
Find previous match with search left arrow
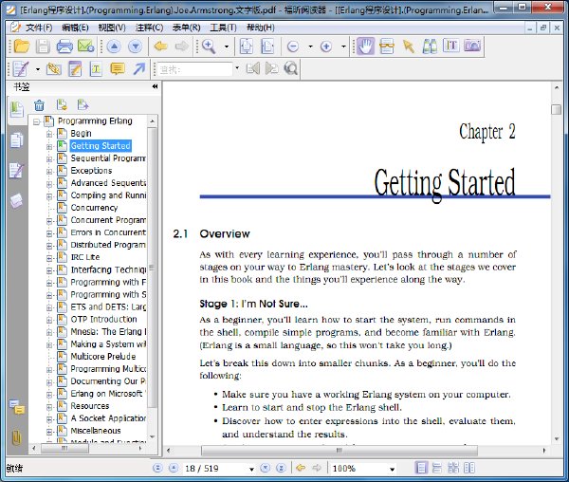[253, 68]
